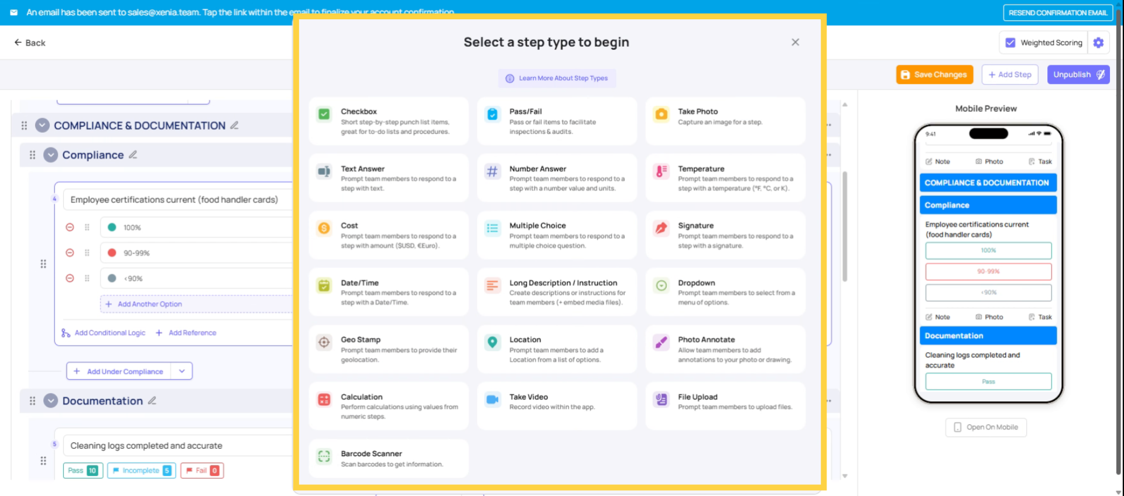Choose the Pass/Fail step type
The image size is (1124, 496).
(557, 121)
